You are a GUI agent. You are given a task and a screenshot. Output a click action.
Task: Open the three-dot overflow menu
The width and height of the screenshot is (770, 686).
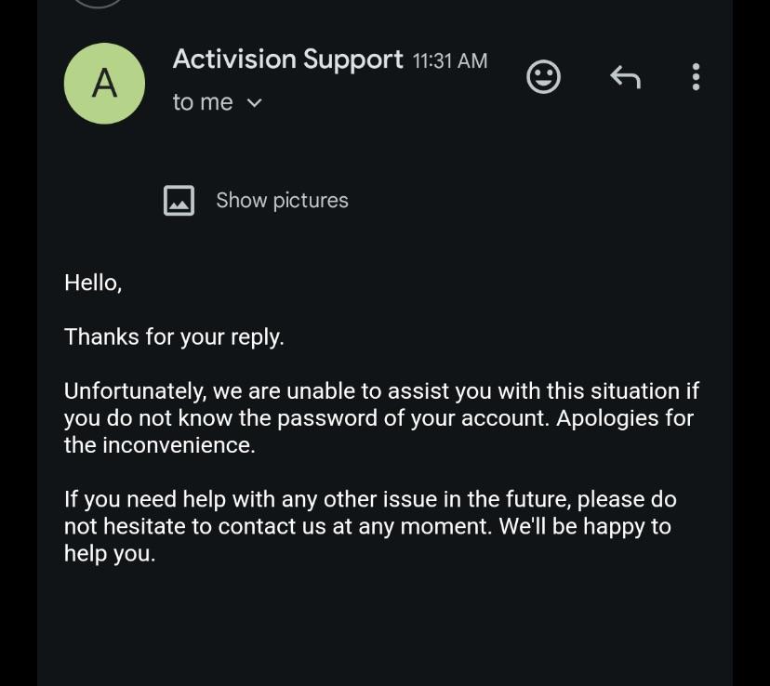696,77
